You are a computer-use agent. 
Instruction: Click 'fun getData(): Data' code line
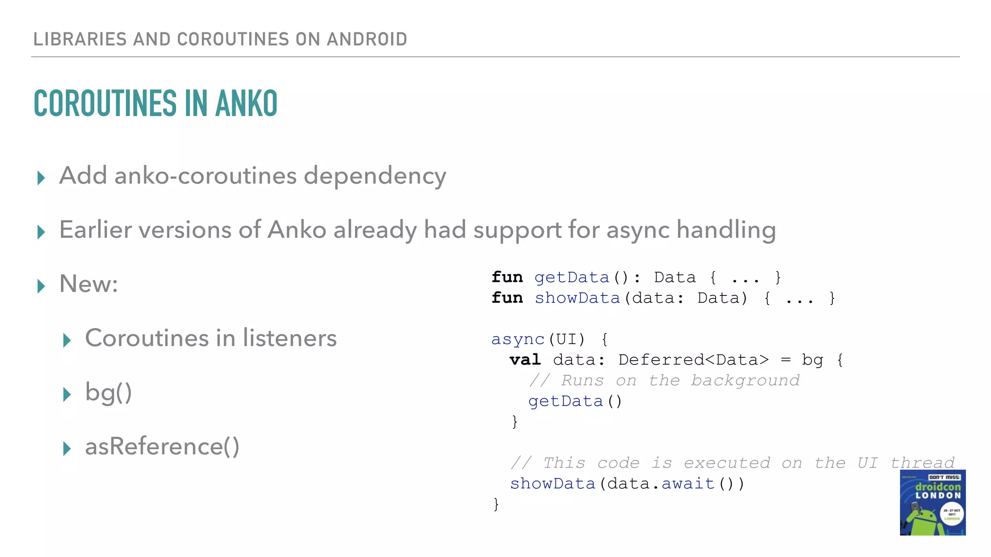[x=636, y=278]
